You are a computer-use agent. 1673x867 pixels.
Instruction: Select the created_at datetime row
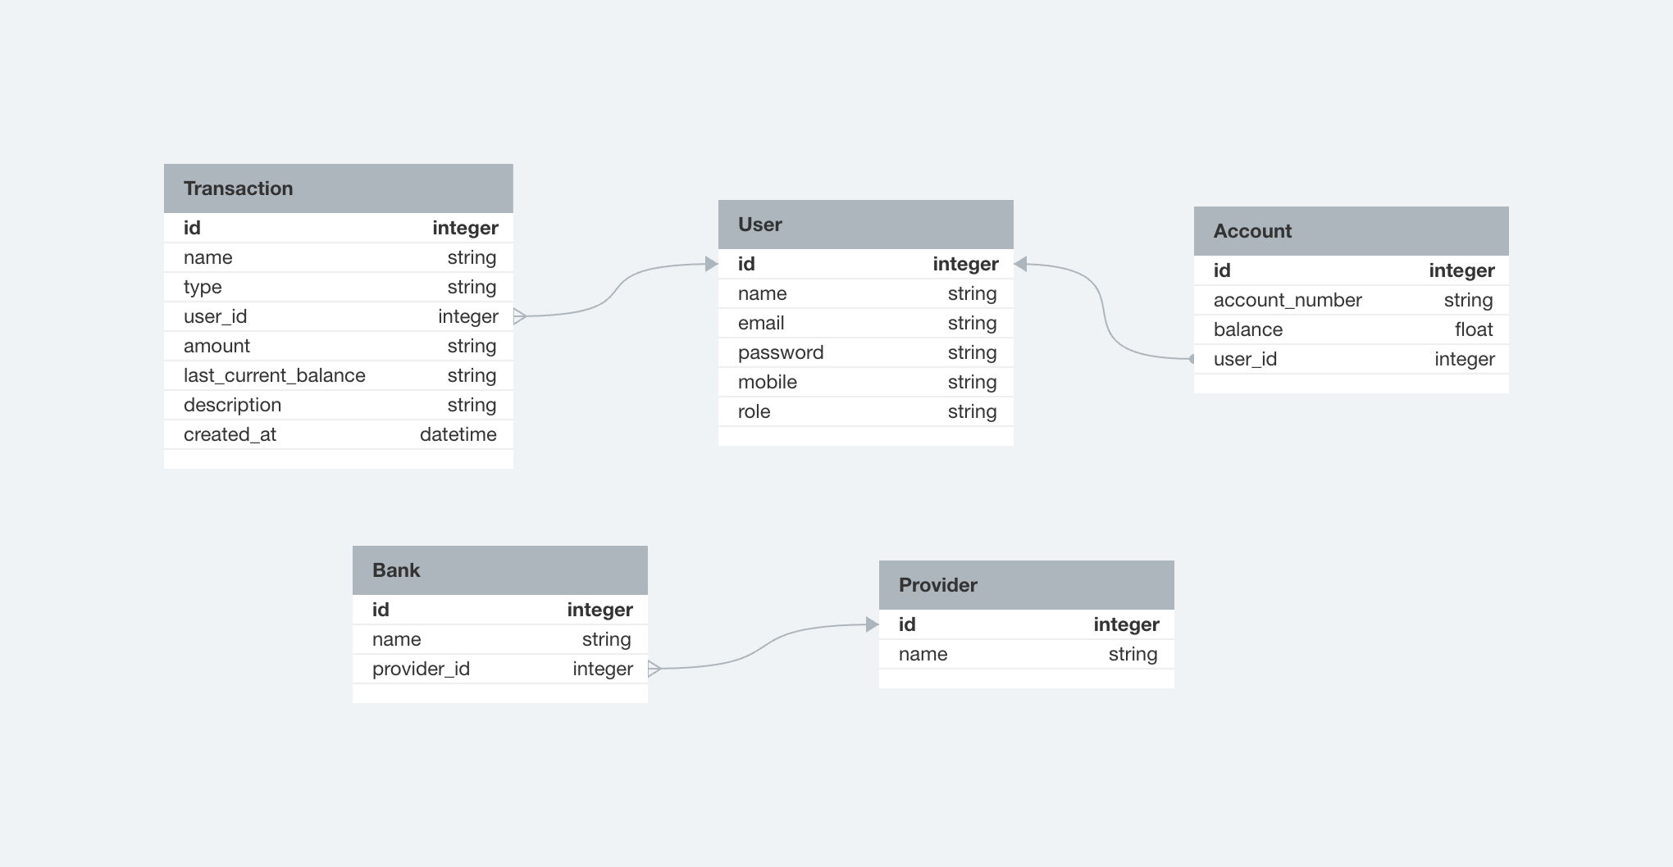click(338, 434)
